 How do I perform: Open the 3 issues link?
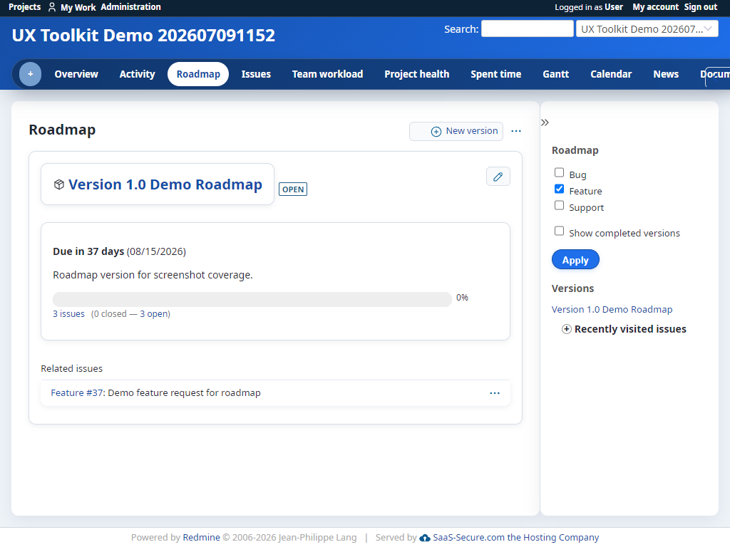point(68,314)
